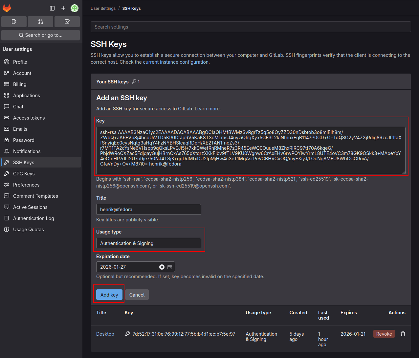
Task: Select SSH Keys in the sidebar
Action: point(41,162)
